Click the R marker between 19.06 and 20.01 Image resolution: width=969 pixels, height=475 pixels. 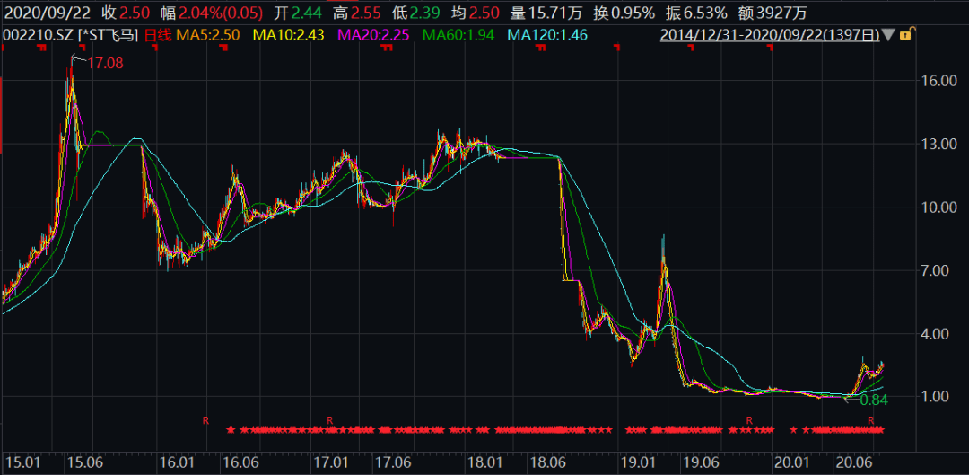pyautogui.click(x=749, y=419)
